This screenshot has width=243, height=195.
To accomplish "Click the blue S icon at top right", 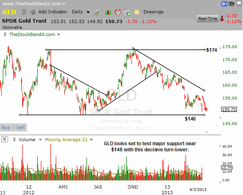I will coord(224,4).
